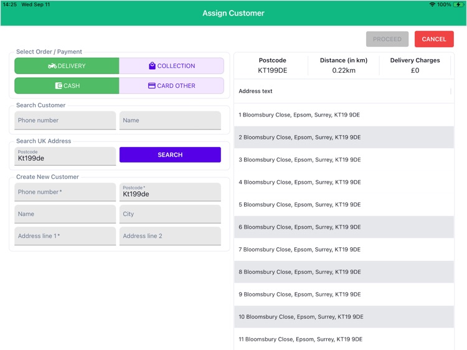Select the Delivery order type
The height and width of the screenshot is (350, 467).
tap(67, 66)
